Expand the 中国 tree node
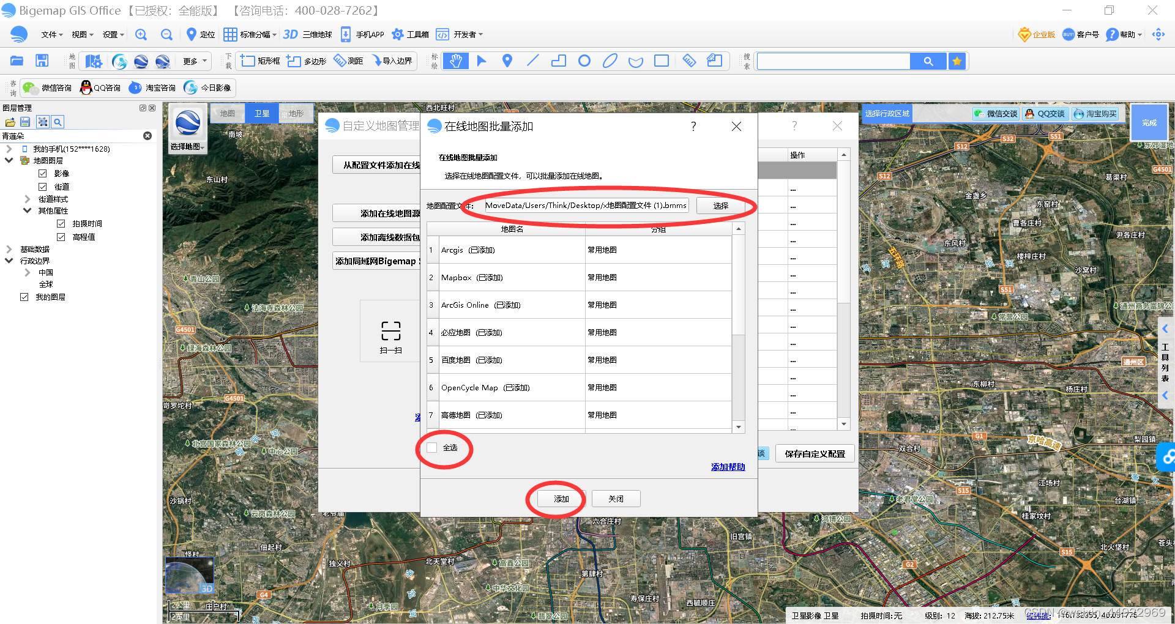Image resolution: width=1175 pixels, height=624 pixels. (x=28, y=273)
